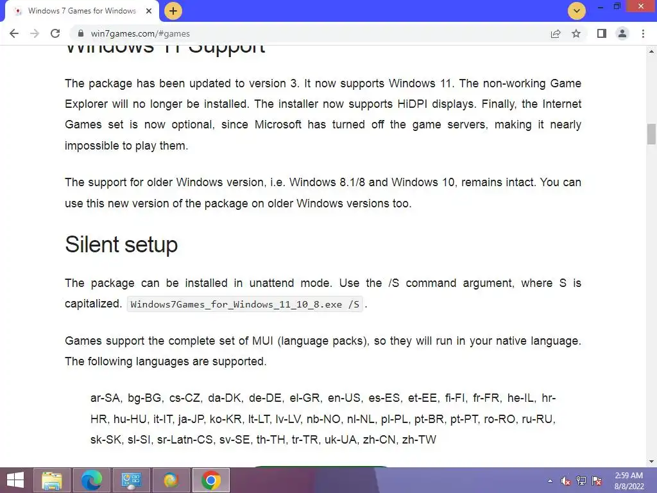Click the 'zh-TW' language code
657x493 pixels.
(420, 440)
